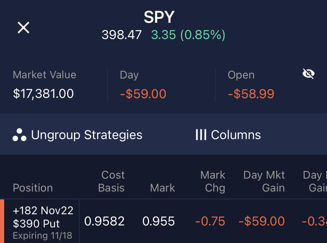The height and width of the screenshot is (243, 327).
Task: Tap the SPY ticker title
Action: pyautogui.click(x=159, y=17)
